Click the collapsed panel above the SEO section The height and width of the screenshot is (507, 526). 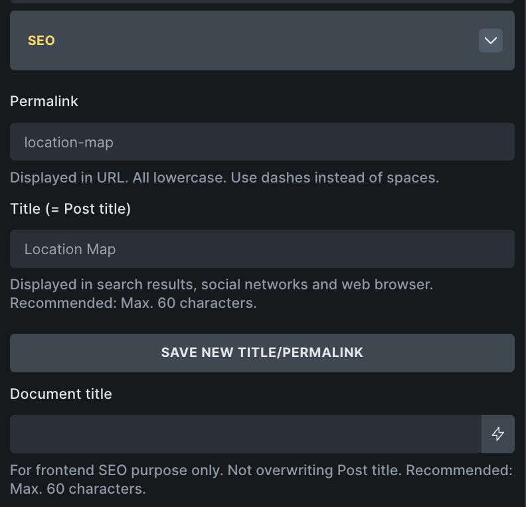pyautogui.click(x=262, y=2)
